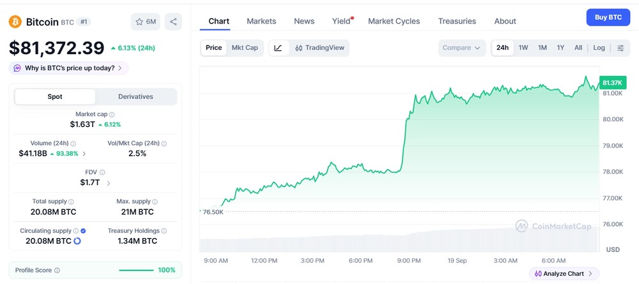Click the 81.37K current price label
This screenshot has width=639, height=284.
[x=612, y=83]
